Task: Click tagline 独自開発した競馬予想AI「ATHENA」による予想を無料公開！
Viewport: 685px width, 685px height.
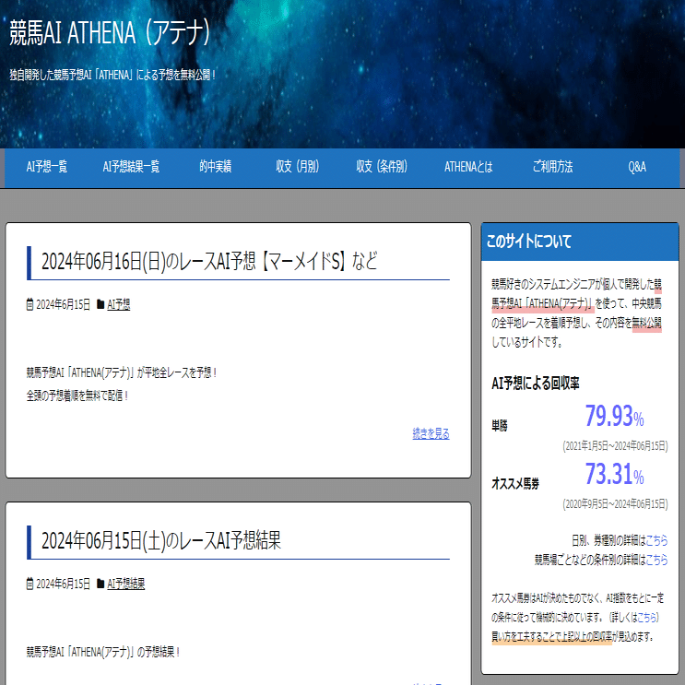Action: [112, 75]
